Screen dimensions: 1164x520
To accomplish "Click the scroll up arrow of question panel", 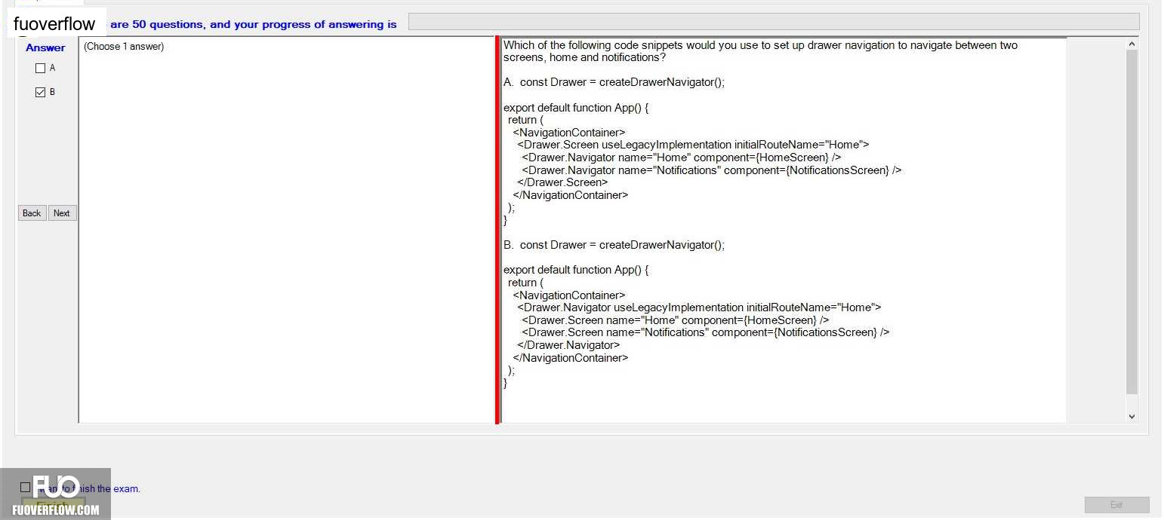I will pyautogui.click(x=1131, y=44).
